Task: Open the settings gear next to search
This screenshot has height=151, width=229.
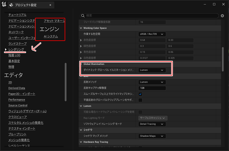Action: click(222, 16)
